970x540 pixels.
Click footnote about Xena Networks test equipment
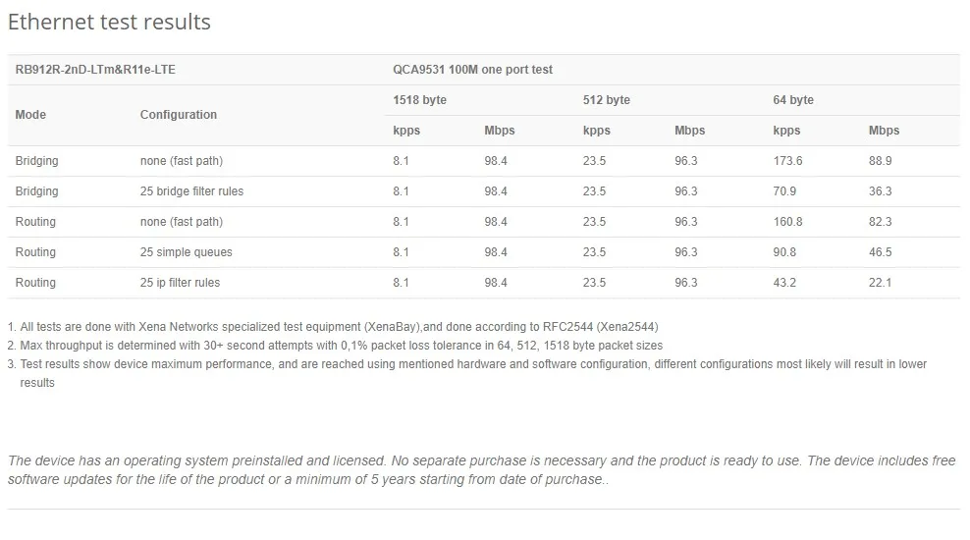(x=333, y=327)
